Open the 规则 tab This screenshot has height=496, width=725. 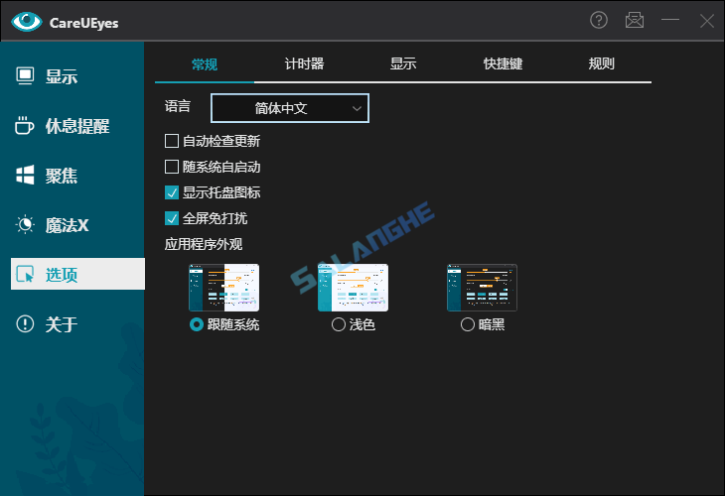[x=601, y=63]
